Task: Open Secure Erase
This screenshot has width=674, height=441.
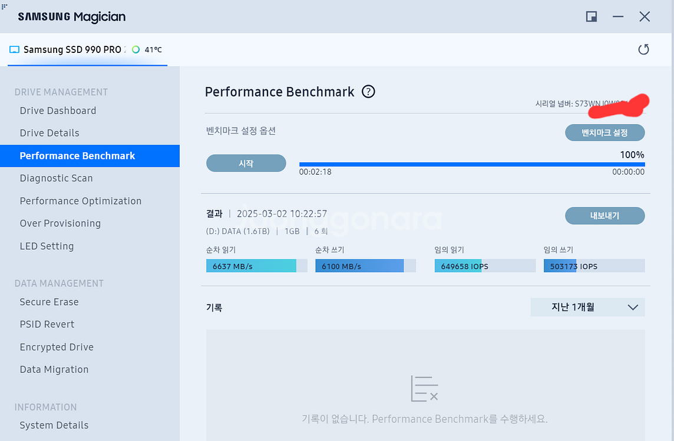Action: [49, 302]
